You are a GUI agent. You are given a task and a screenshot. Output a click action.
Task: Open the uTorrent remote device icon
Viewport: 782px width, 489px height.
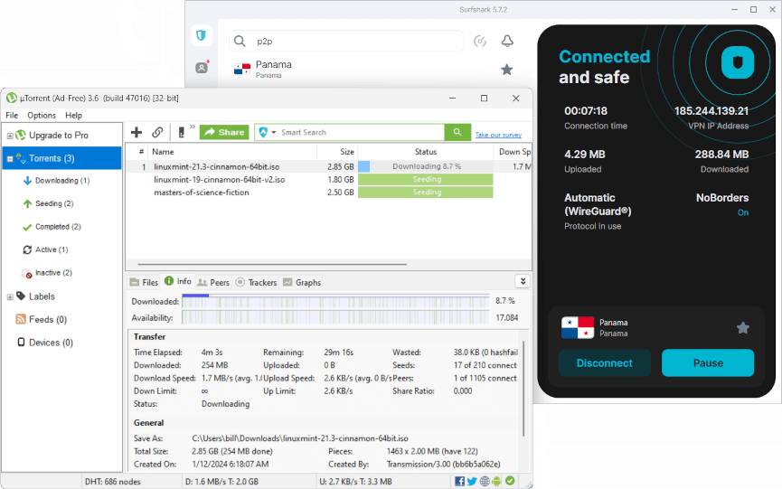[181, 132]
